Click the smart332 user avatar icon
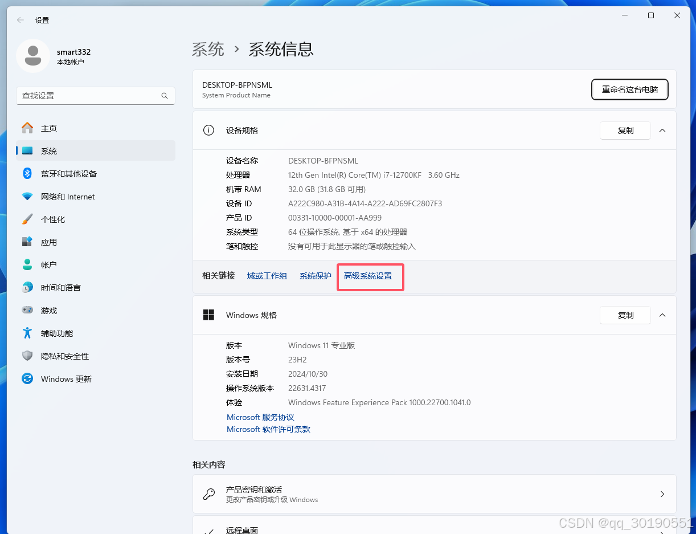The height and width of the screenshot is (534, 696). (33, 56)
